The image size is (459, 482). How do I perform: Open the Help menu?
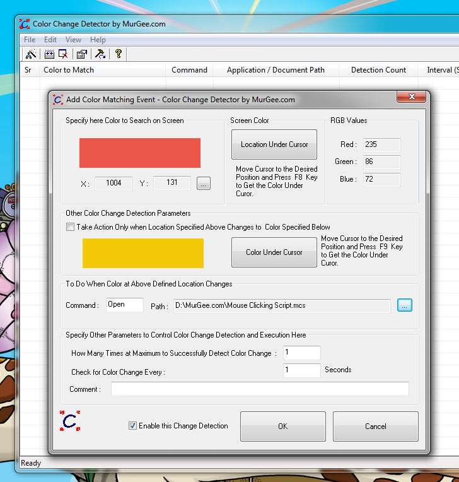point(98,40)
